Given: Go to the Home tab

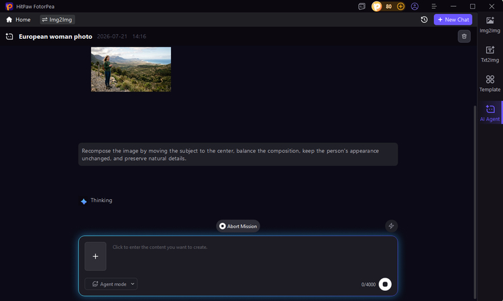Looking at the screenshot, I should pos(18,19).
